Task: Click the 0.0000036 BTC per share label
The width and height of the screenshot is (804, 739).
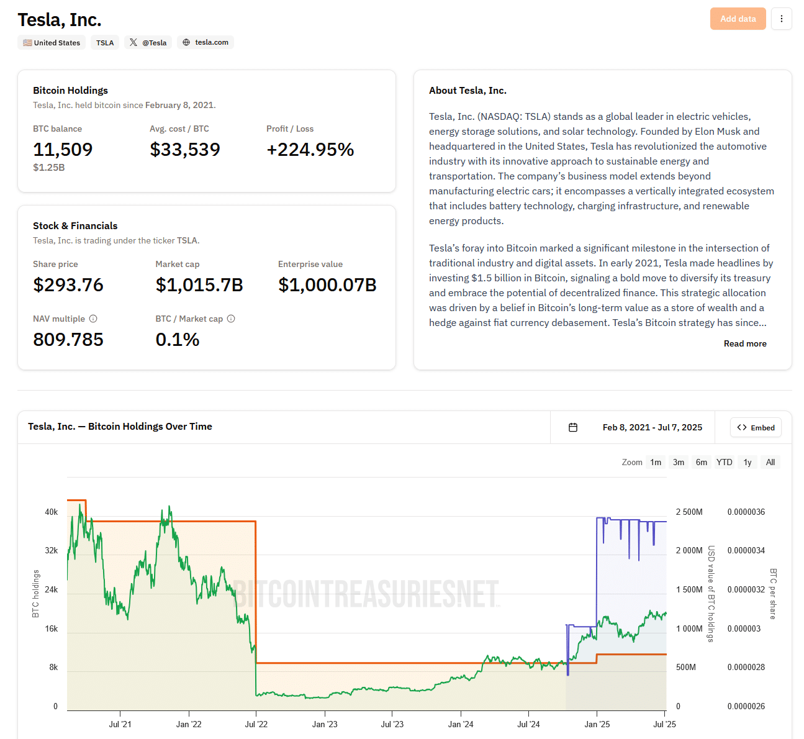Action: coord(746,512)
